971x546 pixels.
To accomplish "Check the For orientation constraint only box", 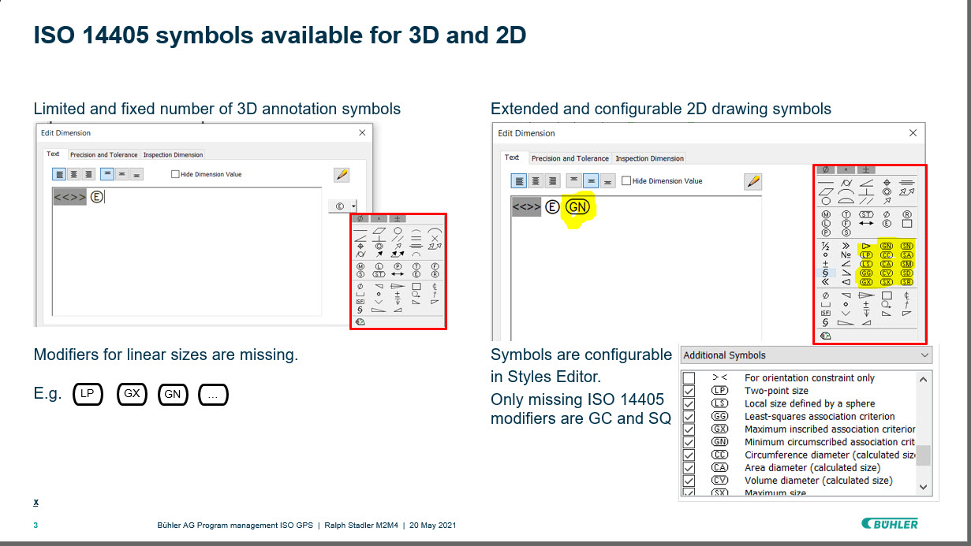I will [688, 378].
